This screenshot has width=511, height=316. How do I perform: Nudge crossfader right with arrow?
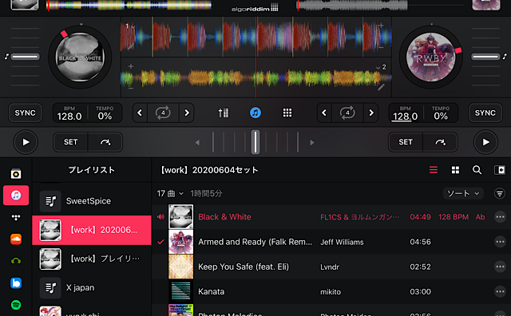(312, 142)
